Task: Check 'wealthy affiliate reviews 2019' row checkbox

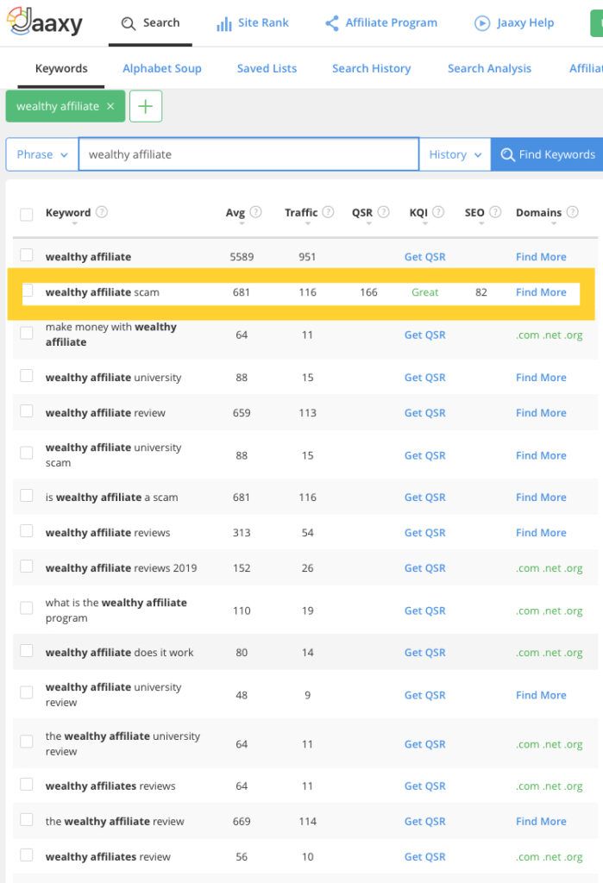Action: click(27, 567)
